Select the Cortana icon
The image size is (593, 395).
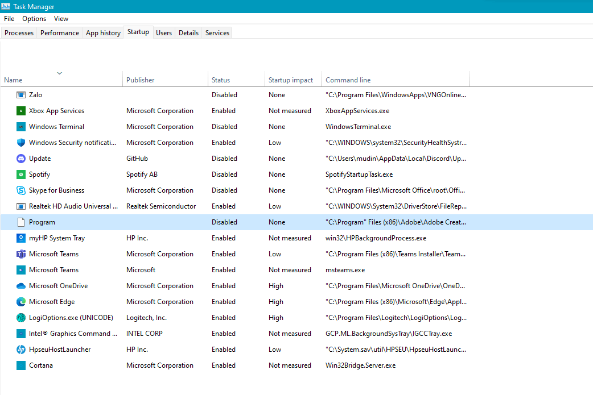tap(18, 365)
